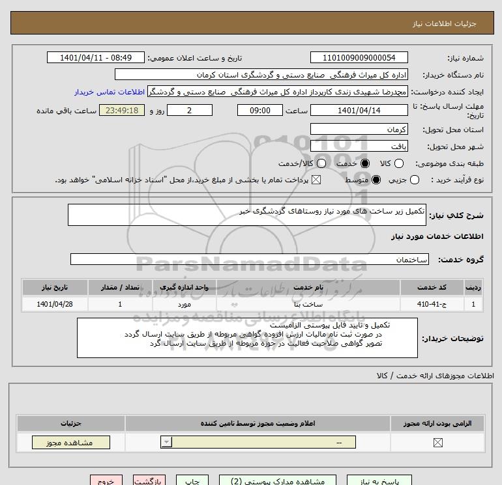This screenshot has width=502, height=485.
Task: Click the تاریخ نیاز column header
Action: pyautogui.click(x=55, y=287)
